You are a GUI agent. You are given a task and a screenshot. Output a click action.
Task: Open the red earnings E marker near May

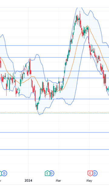(x=90, y=173)
